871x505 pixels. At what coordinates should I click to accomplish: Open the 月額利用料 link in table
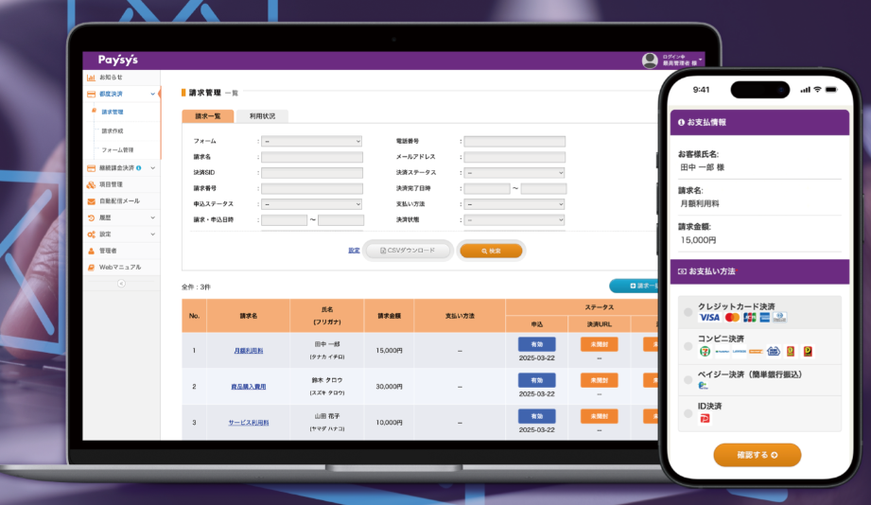249,351
